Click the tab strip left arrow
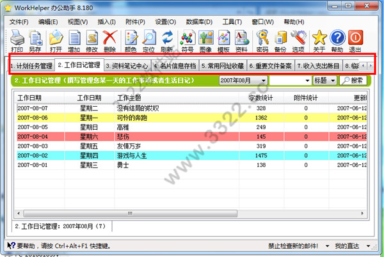 (364, 66)
